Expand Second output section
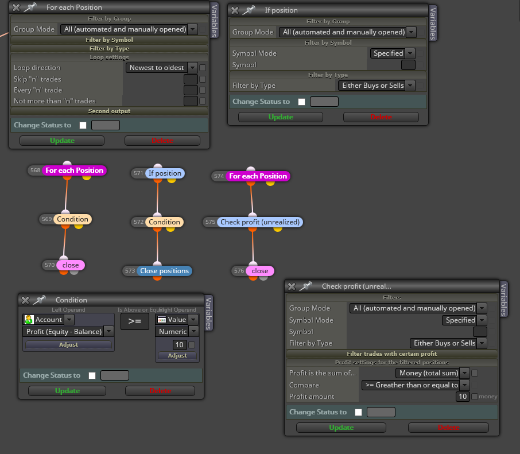This screenshot has width=520, height=454. 110,111
